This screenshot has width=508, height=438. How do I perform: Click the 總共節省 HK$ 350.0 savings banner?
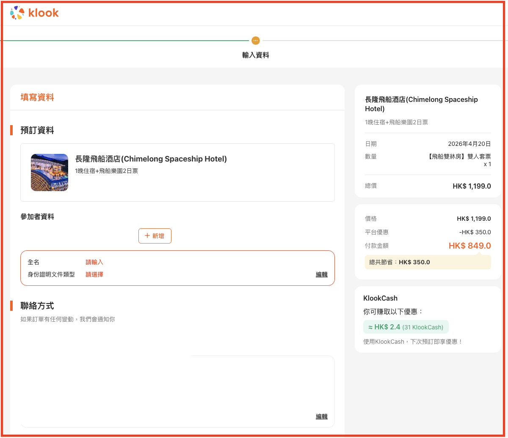[x=428, y=262]
